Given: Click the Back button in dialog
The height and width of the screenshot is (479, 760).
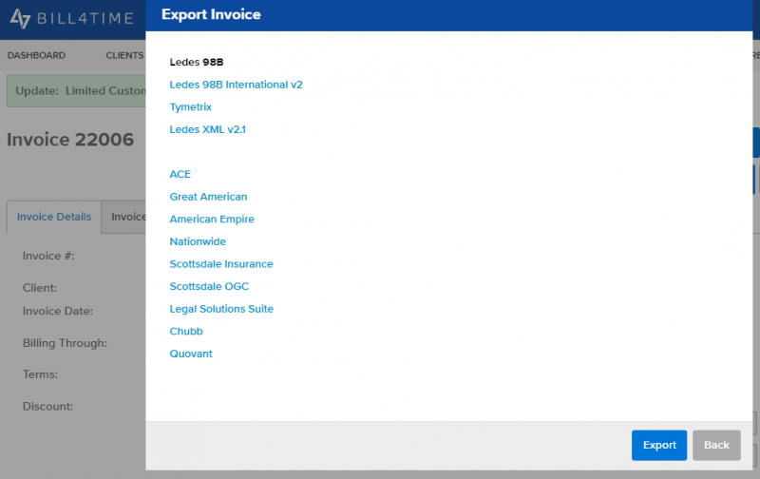Looking at the screenshot, I should click(x=716, y=445).
